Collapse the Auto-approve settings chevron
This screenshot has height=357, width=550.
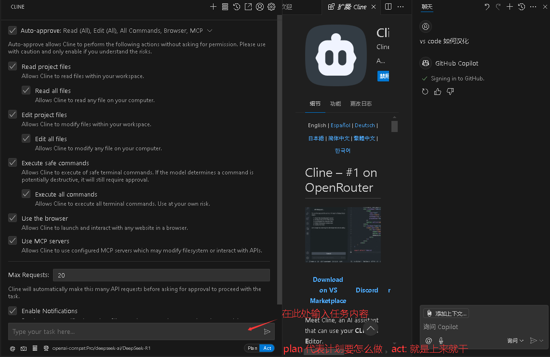(x=210, y=30)
